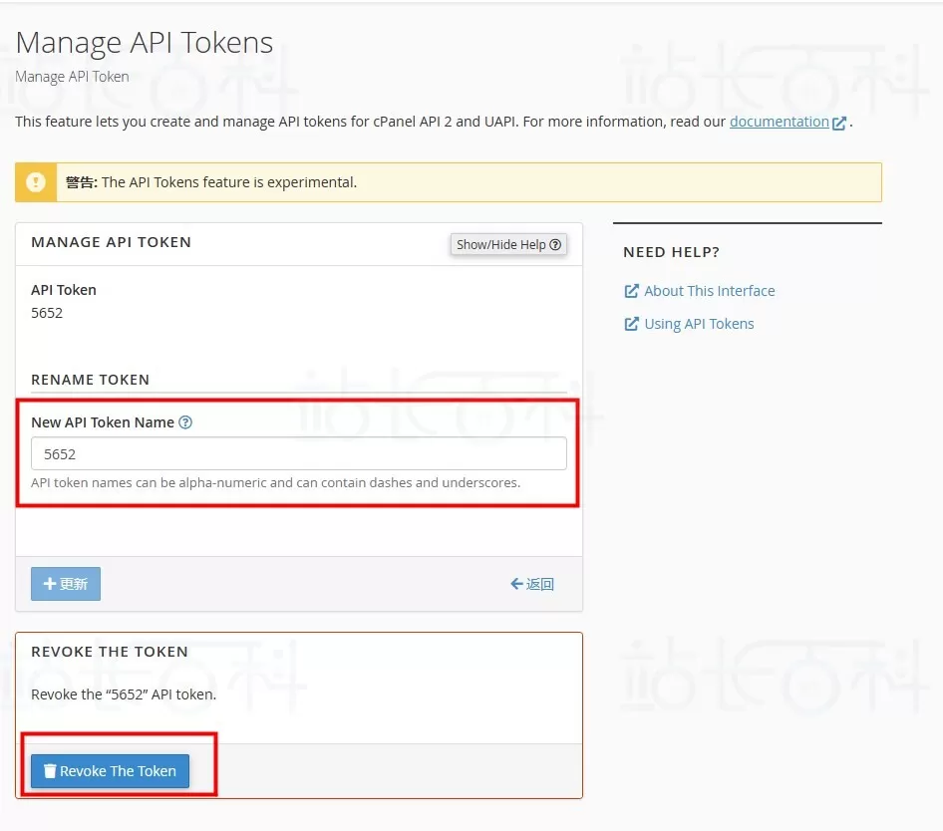Click the experimental feature warning banner text
The image size is (943, 831).
click(x=229, y=182)
